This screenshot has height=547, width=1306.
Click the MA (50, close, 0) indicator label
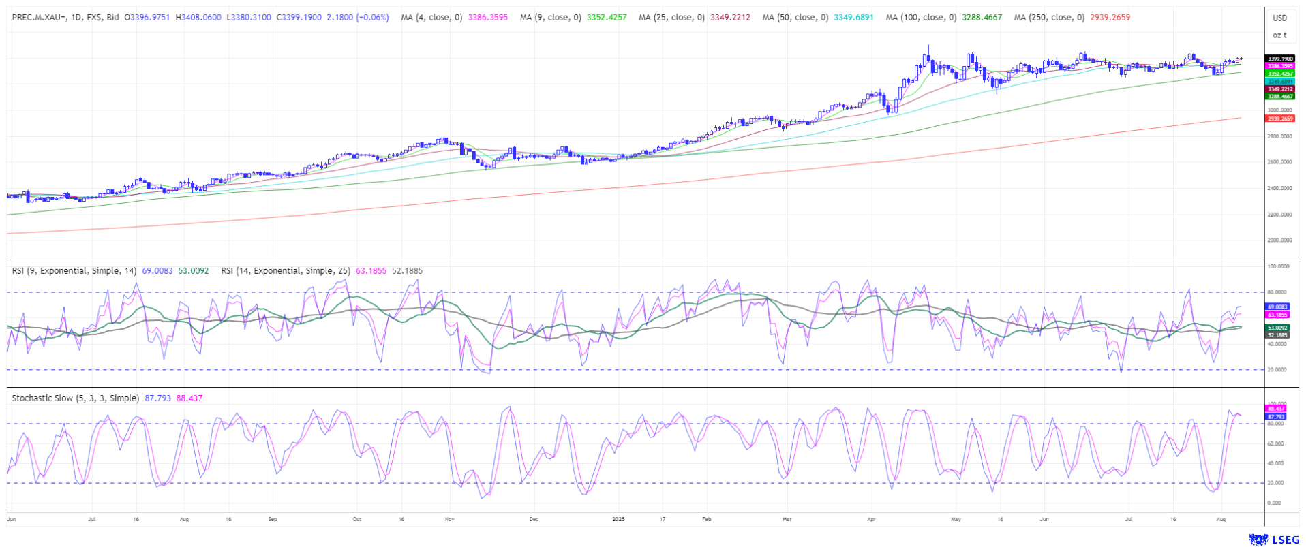(x=795, y=18)
